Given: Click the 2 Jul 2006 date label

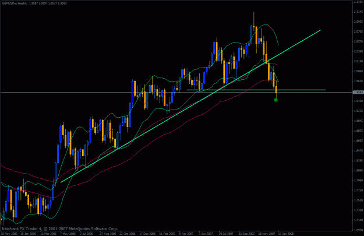Looking at the screenshot, I should (86, 234).
